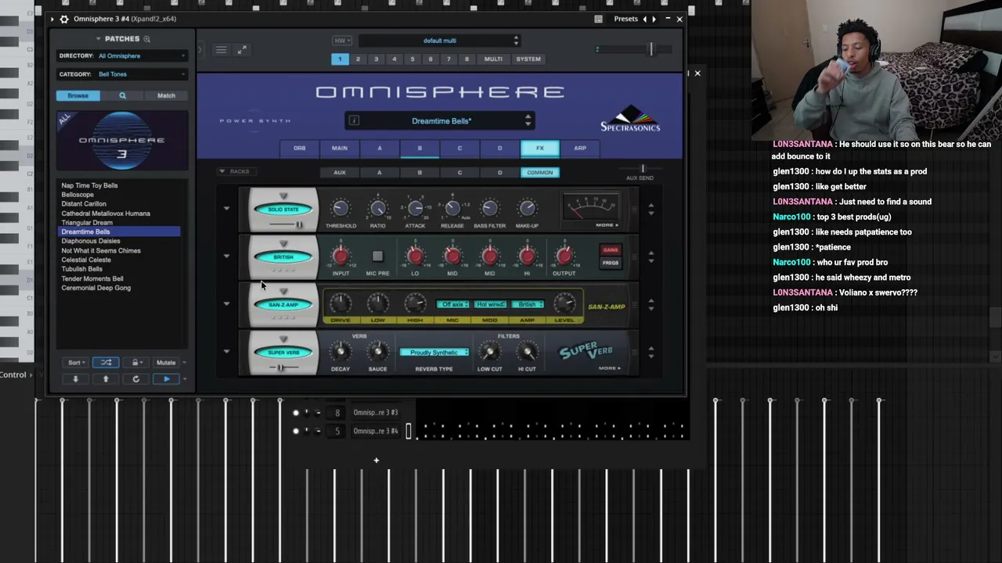Toggle the track enable dot for Omnisphere 3 #4
Screen dimensions: 1002x563
point(295,431)
